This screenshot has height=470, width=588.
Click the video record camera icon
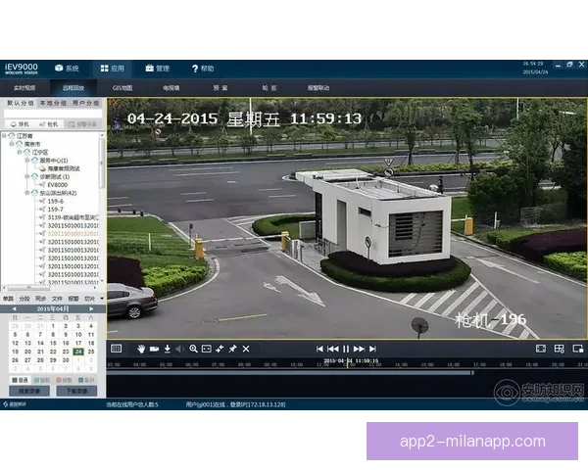point(154,349)
